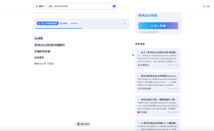Click the 回答 chat bubble icon

pos(36,38)
